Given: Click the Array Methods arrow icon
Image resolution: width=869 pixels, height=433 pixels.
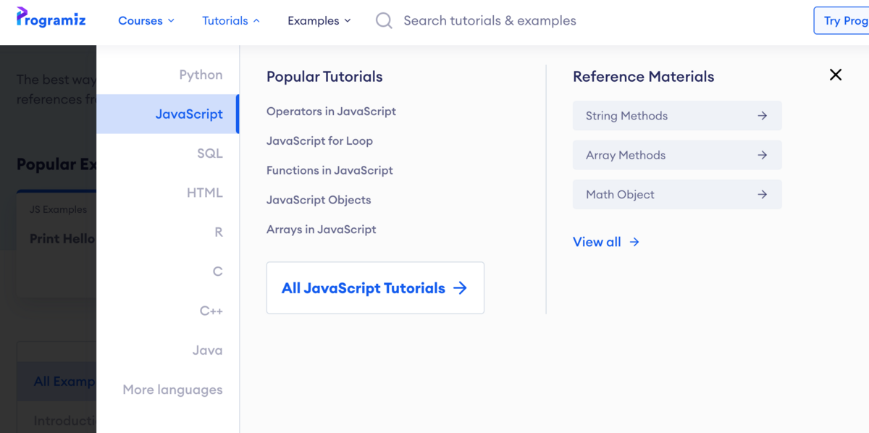Looking at the screenshot, I should point(762,155).
